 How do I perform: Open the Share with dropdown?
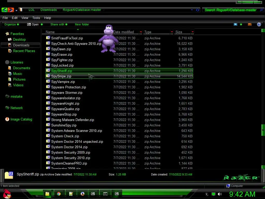[x=59, y=24]
